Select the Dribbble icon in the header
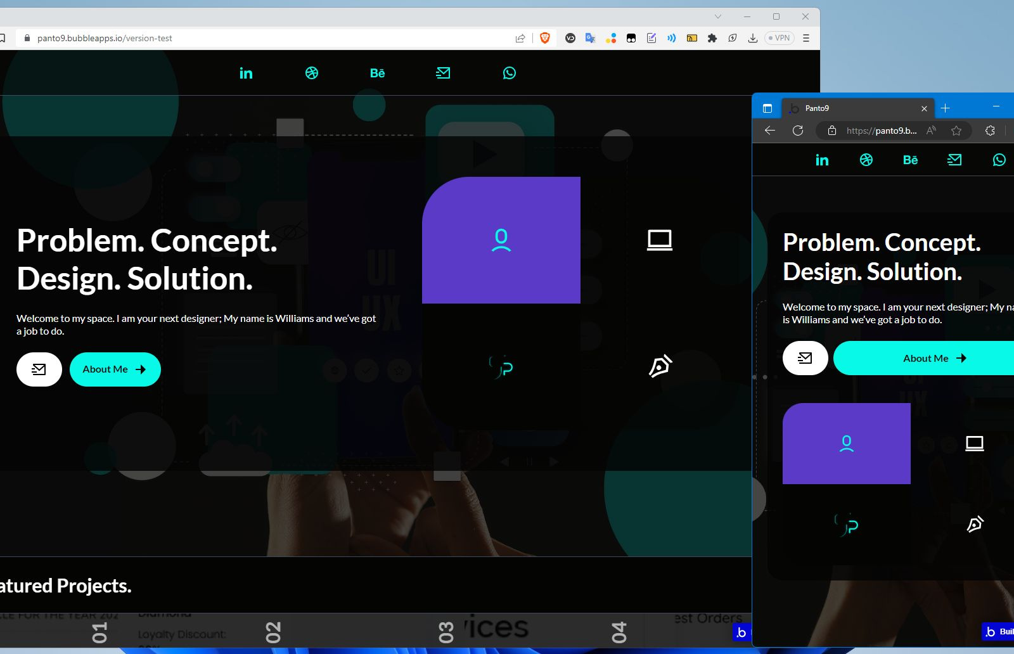This screenshot has height=654, width=1014. (x=312, y=73)
